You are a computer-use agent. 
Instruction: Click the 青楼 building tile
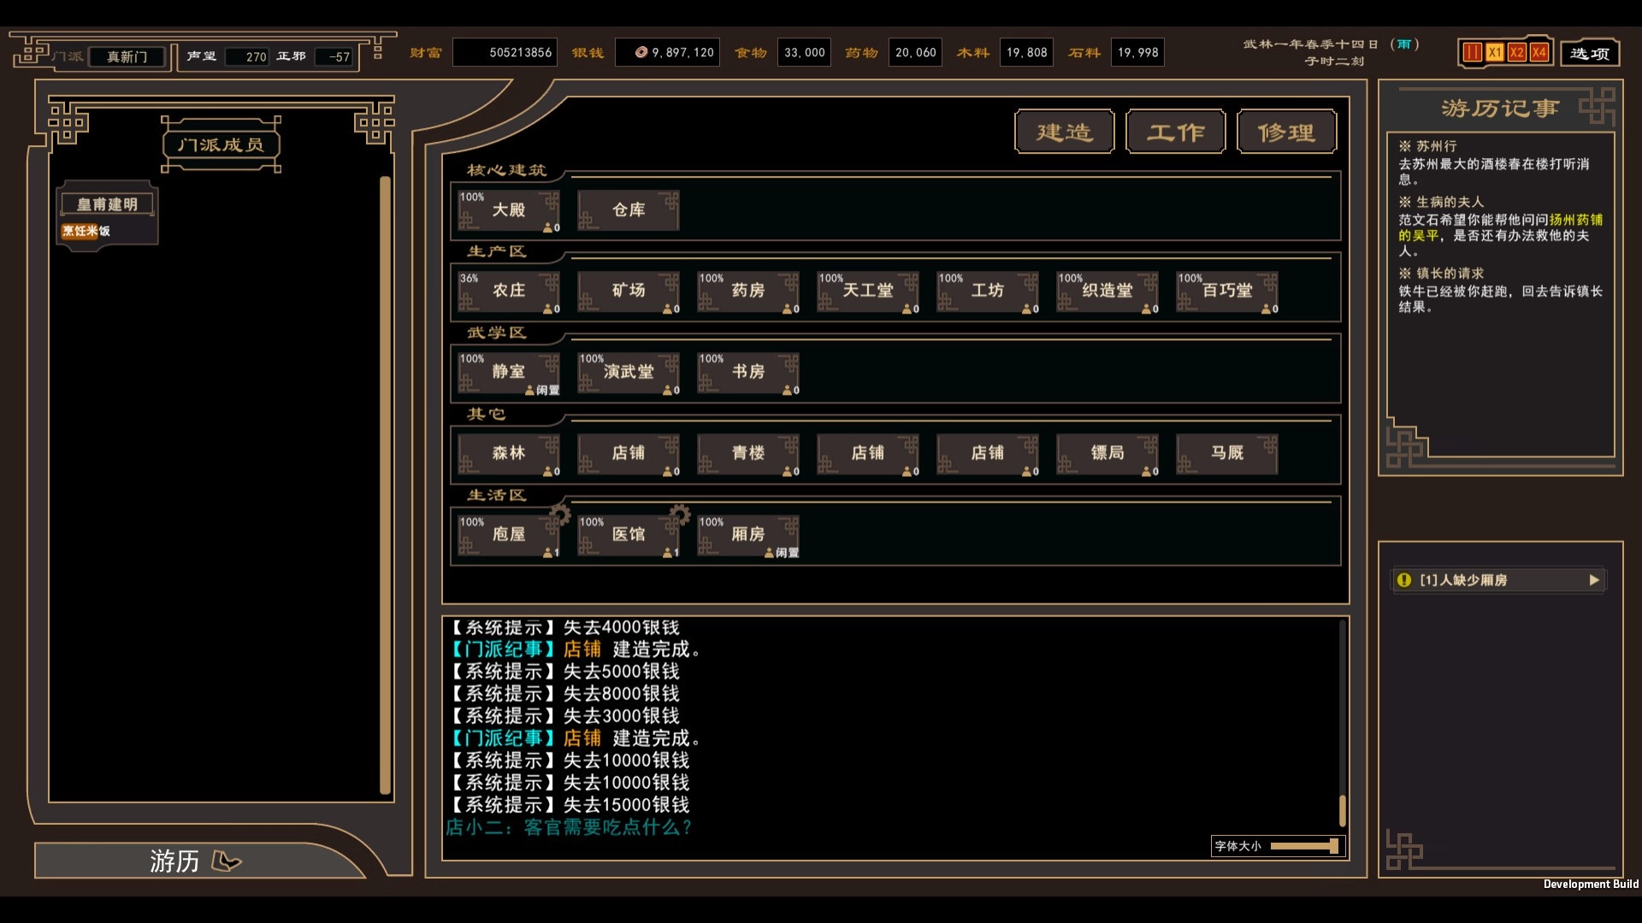point(747,454)
